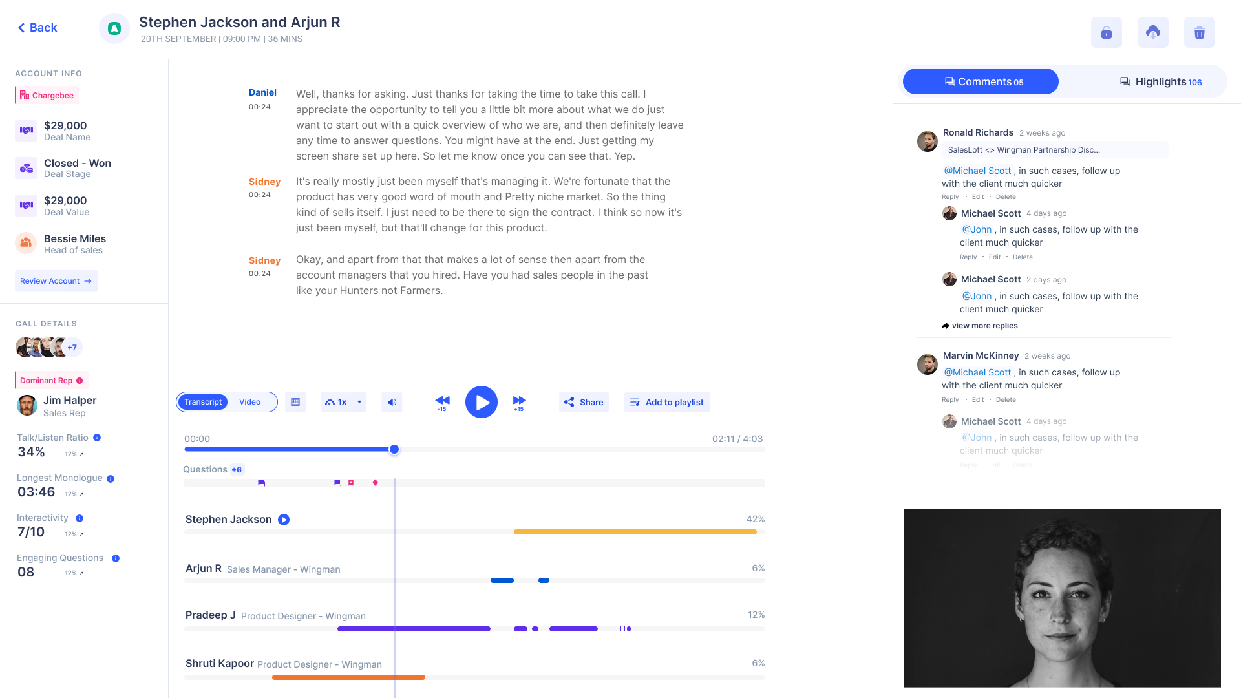Screen dimensions: 1241x698
Task: Expand view more replies
Action: (980, 326)
